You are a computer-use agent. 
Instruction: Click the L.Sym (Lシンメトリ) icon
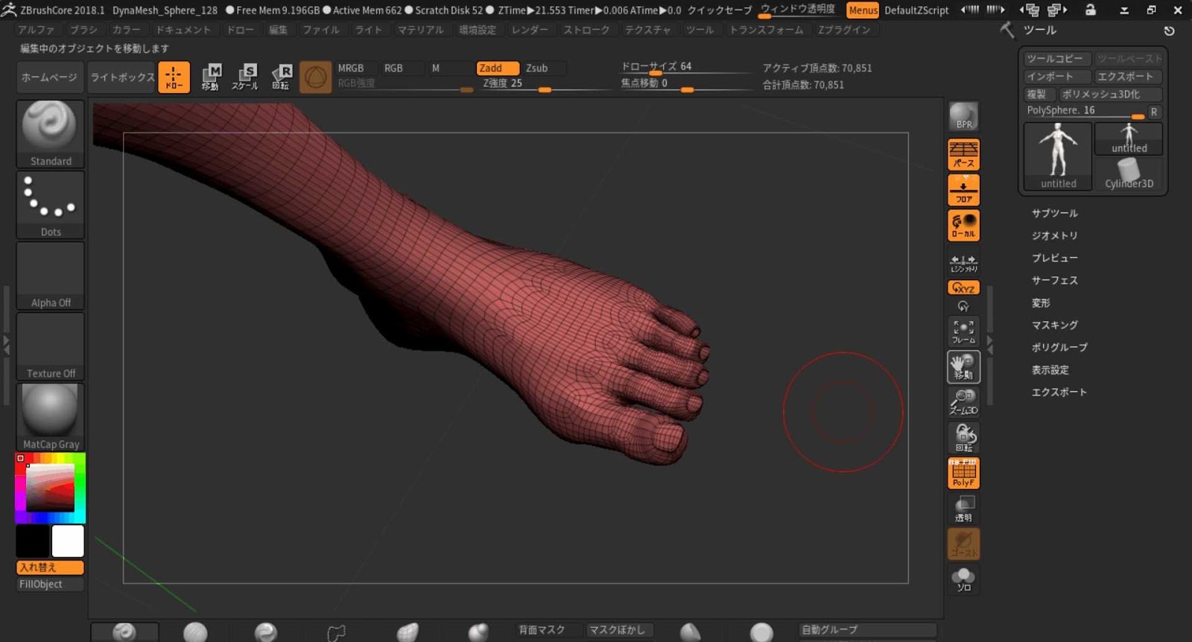(963, 263)
